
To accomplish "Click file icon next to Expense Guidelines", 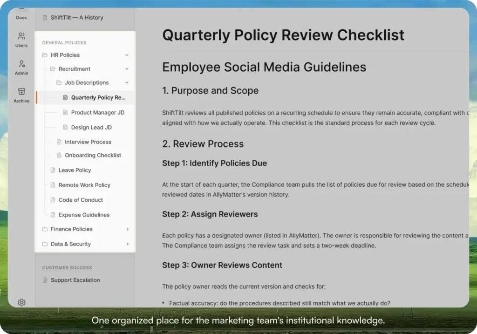I will coord(53,215).
